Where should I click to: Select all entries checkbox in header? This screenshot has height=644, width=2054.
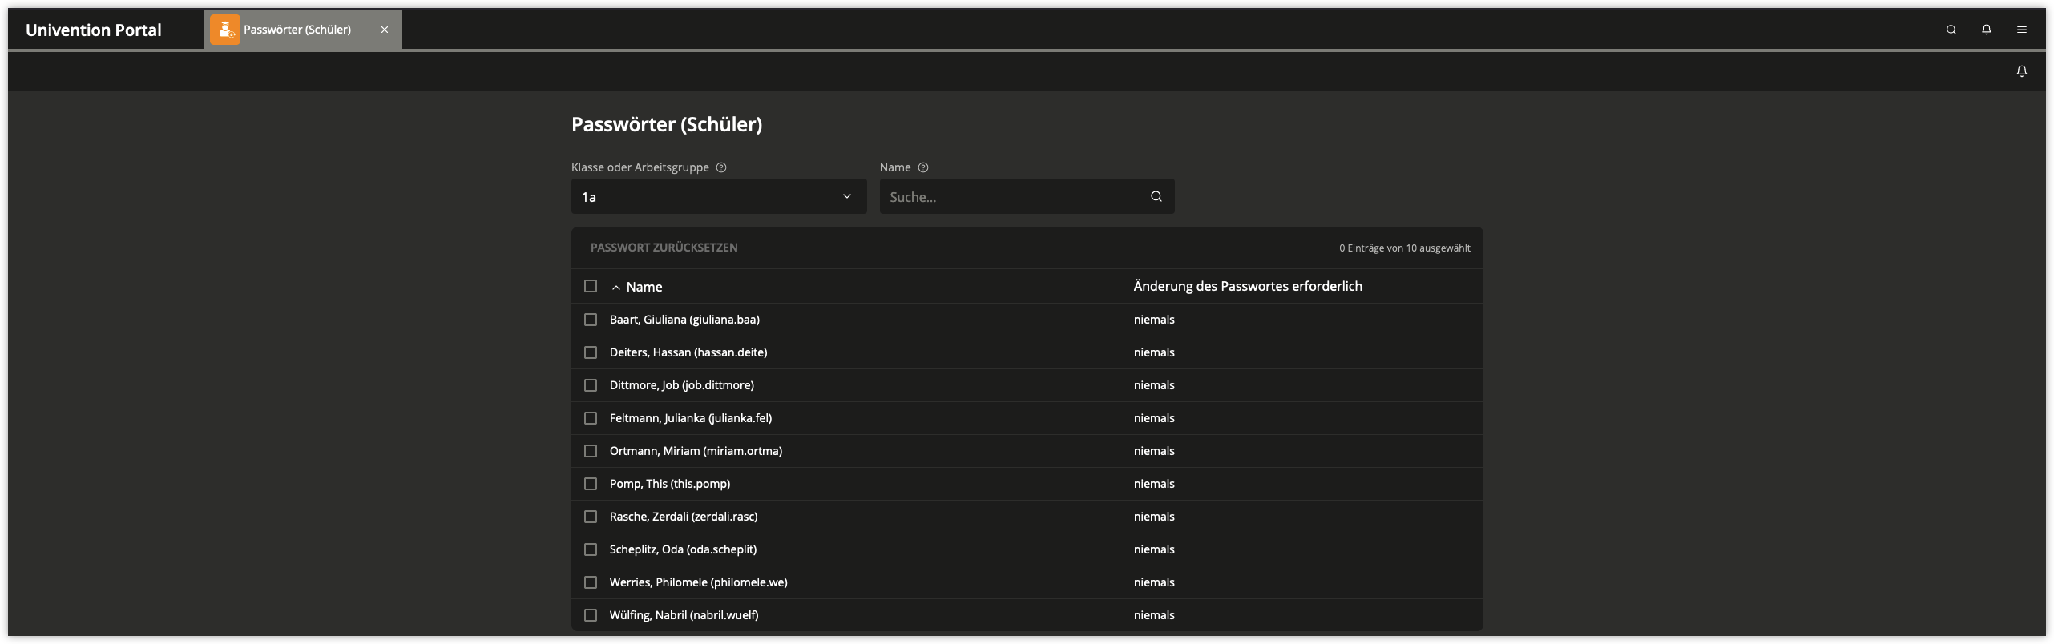point(591,286)
